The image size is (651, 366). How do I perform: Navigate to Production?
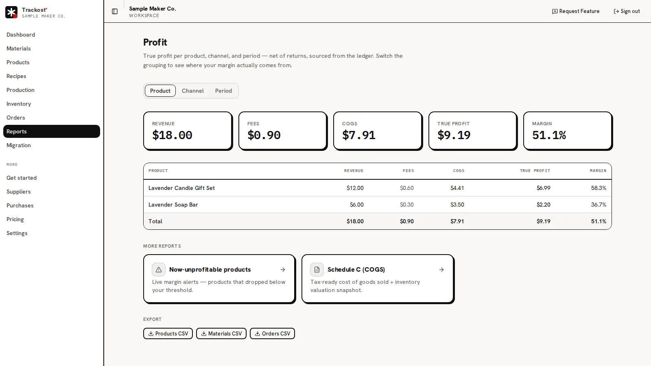point(52,90)
